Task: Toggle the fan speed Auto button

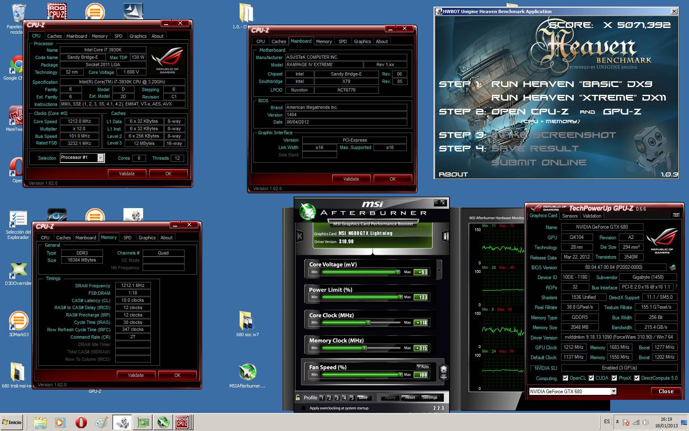Action: click(x=423, y=367)
